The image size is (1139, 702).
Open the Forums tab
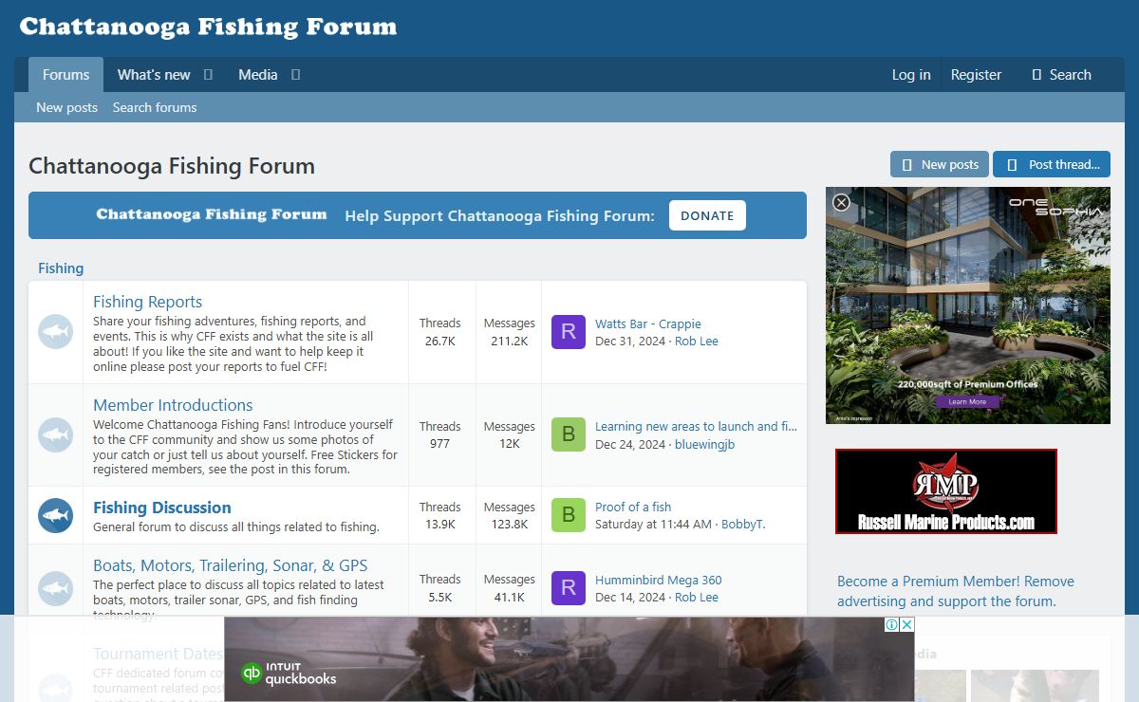pos(65,75)
